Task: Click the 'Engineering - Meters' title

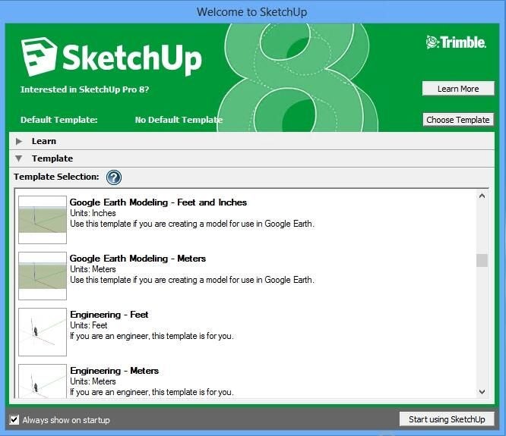Action: 114,371
